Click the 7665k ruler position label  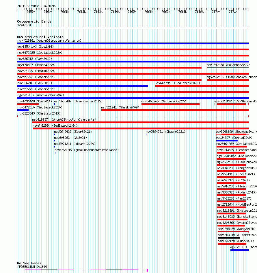click(132, 12)
